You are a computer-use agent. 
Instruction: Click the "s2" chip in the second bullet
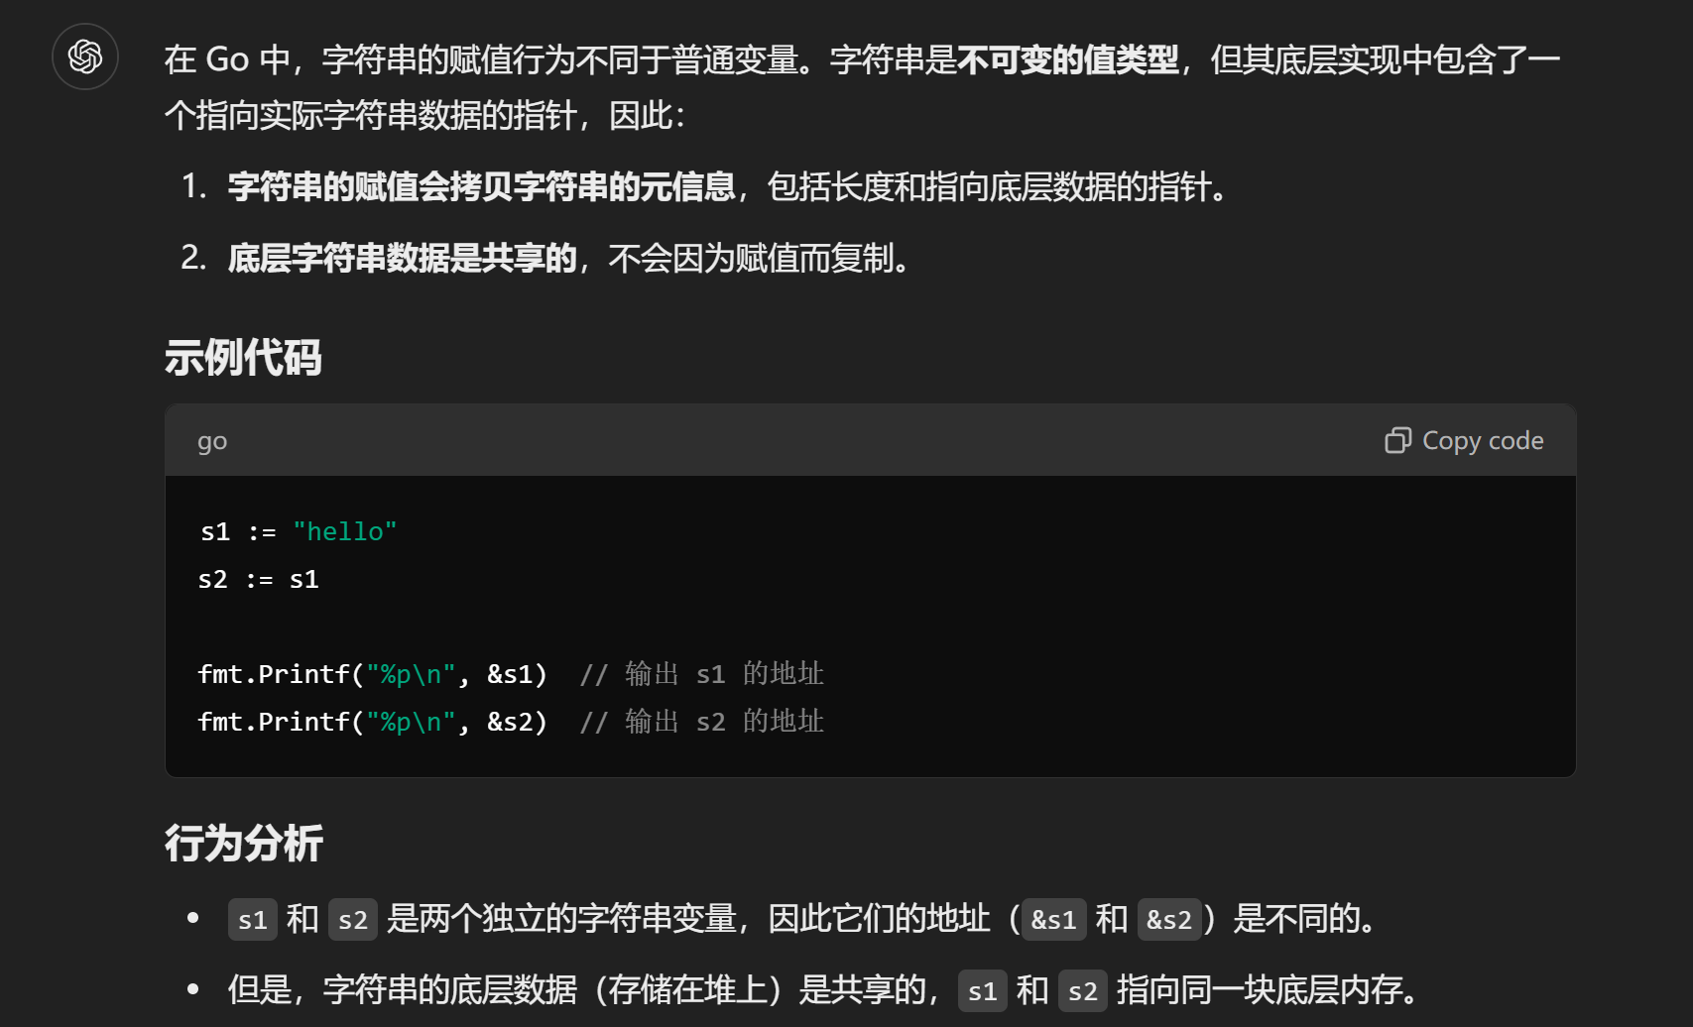tap(1082, 990)
